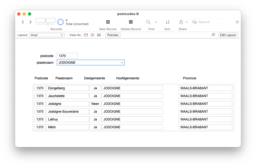Click the postcode field containing 1370
The height and width of the screenshot is (167, 256).
point(67,56)
